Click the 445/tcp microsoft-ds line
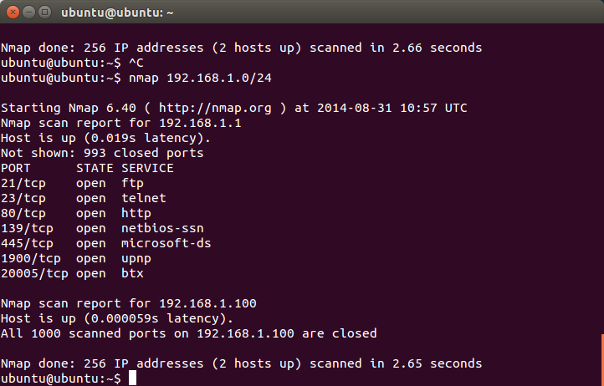The image size is (604, 386). 106,243
